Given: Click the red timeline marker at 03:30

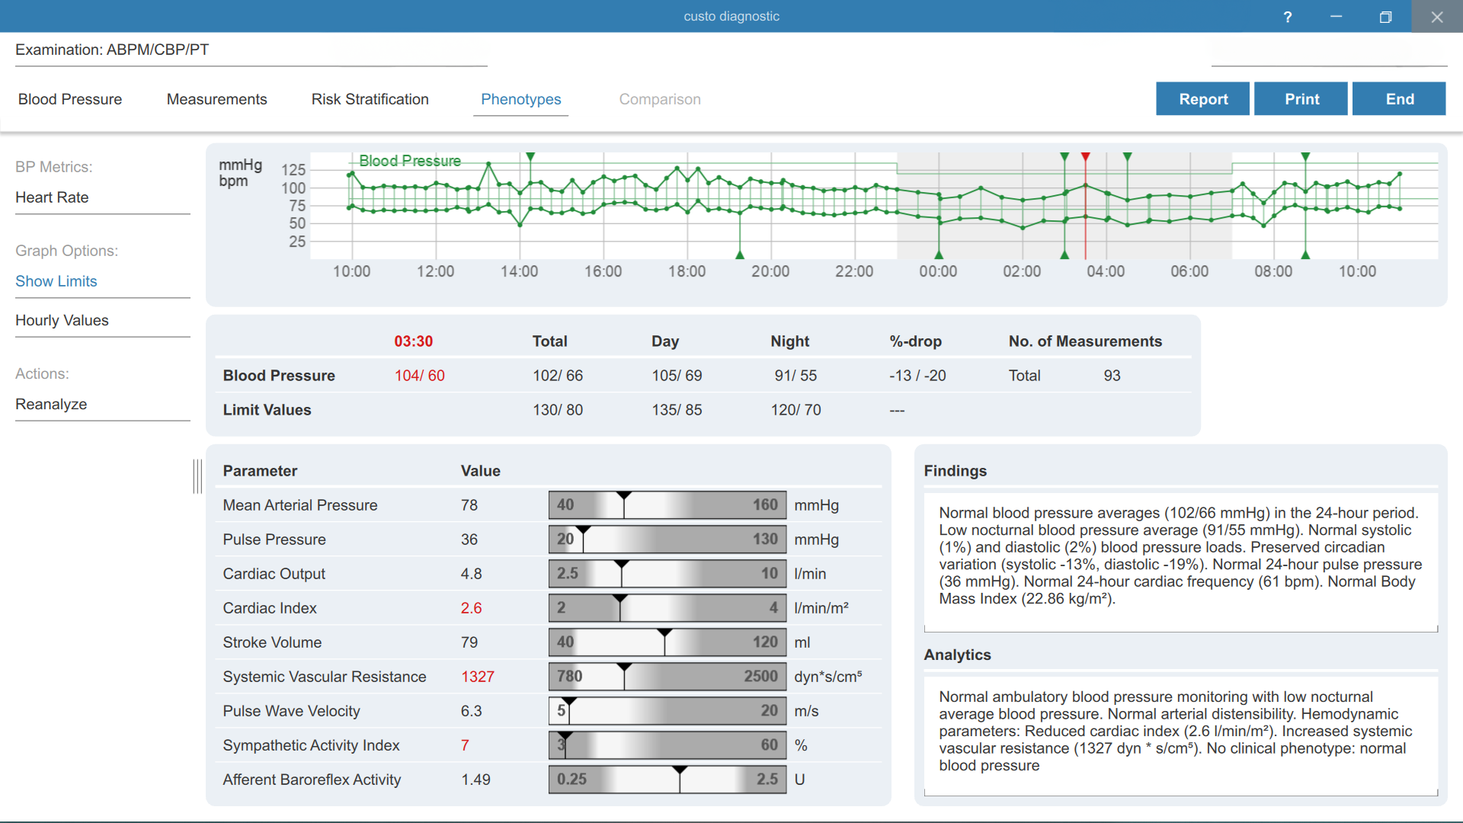Looking at the screenshot, I should click(x=1085, y=157).
